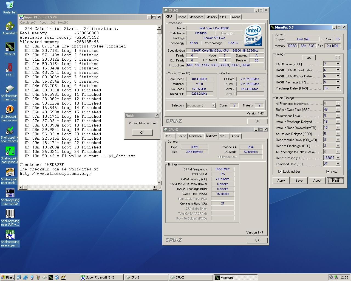The height and width of the screenshot is (281, 351).
Task: Open CPU tab in lower CPU-Z window
Action: point(169,136)
